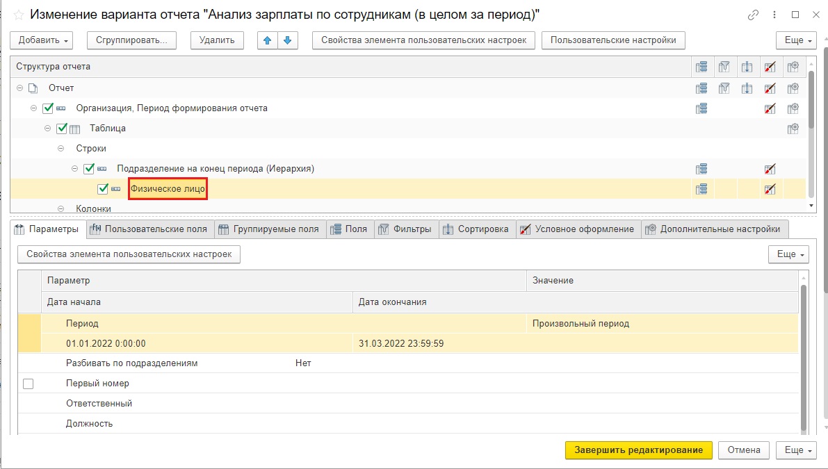
Task: Open the conditional formatting icon in the Подразделение на конец периода row
Action: 770,169
